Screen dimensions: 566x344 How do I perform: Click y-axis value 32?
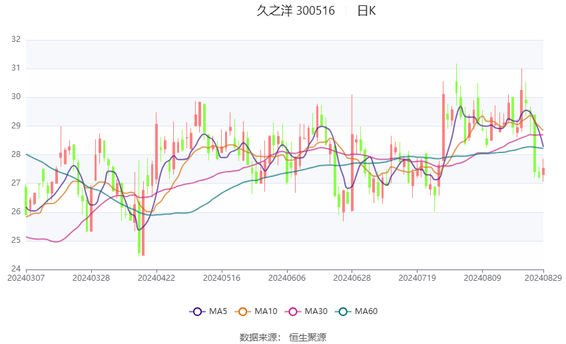(x=16, y=39)
